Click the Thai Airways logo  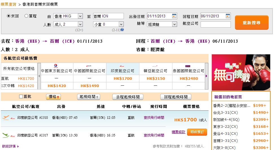click(x=188, y=66)
